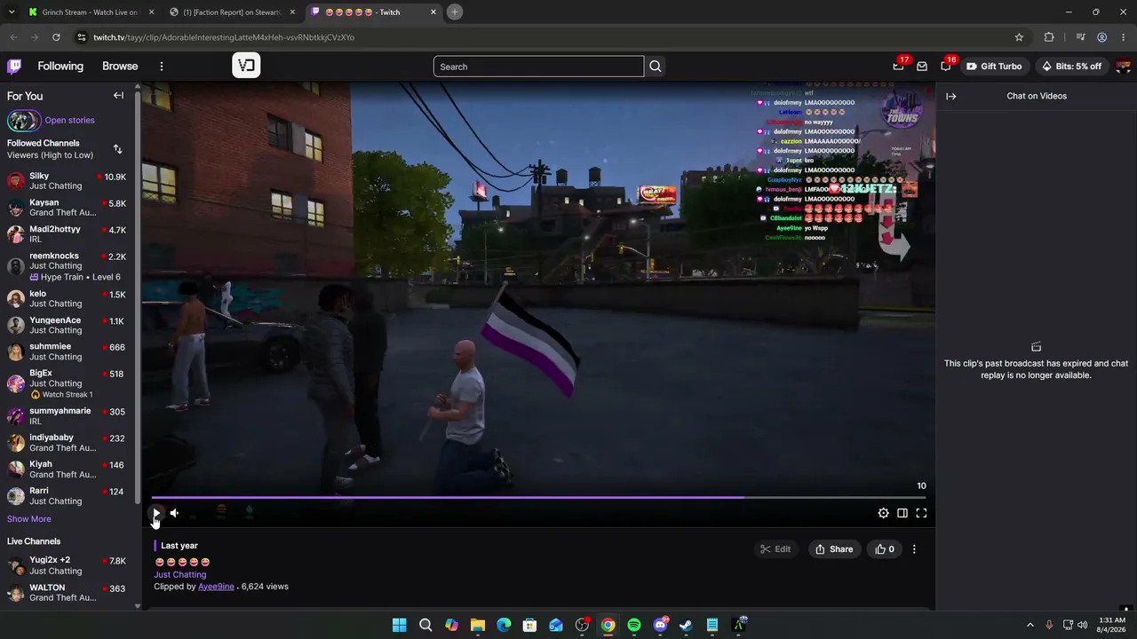Open Madi2hottyy's channel in sidebar
The width and height of the screenshot is (1137, 639).
coord(67,234)
